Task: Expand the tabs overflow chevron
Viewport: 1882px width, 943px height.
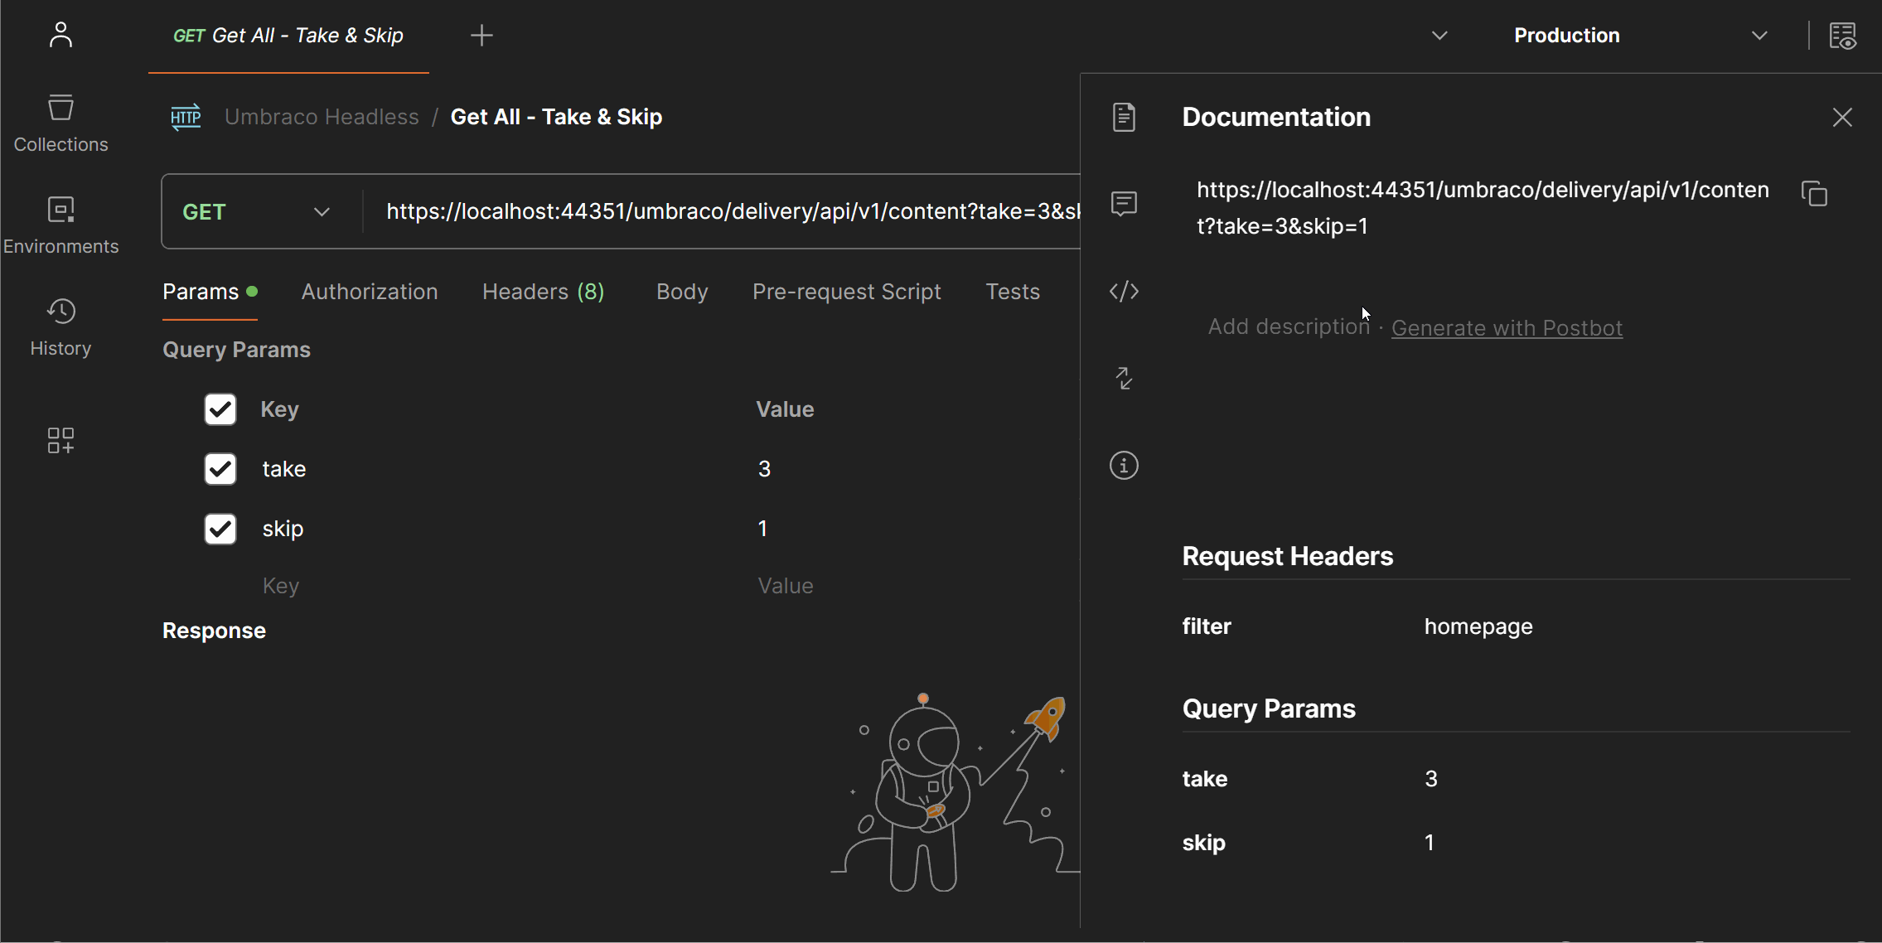Action: point(1439,36)
